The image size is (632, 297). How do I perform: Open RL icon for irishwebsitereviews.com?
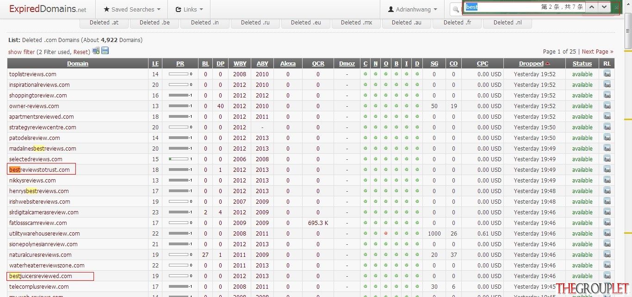[x=607, y=201]
